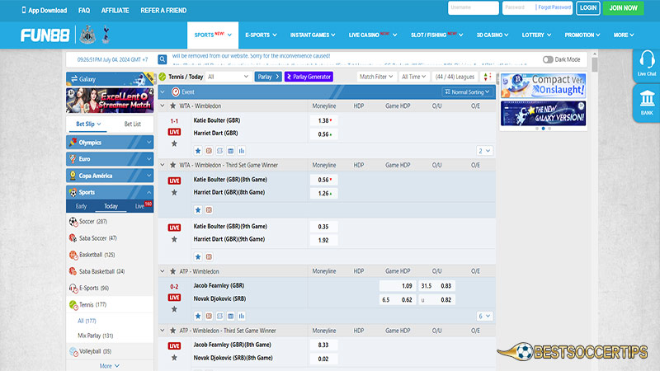The height and width of the screenshot is (371, 660).
Task: Click the REFER A FRIEND link
Action: (163, 11)
